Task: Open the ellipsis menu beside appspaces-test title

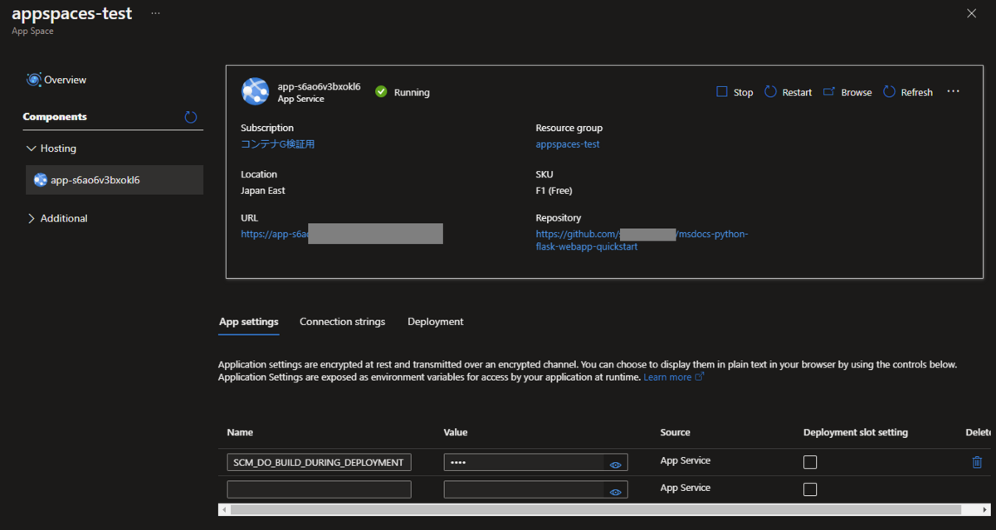Action: [x=155, y=14]
